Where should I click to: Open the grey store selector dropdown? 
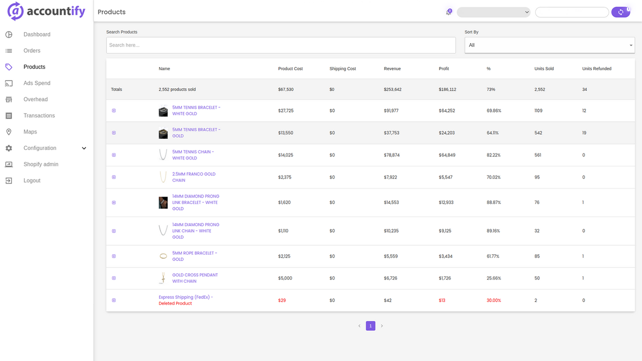pyautogui.click(x=494, y=12)
